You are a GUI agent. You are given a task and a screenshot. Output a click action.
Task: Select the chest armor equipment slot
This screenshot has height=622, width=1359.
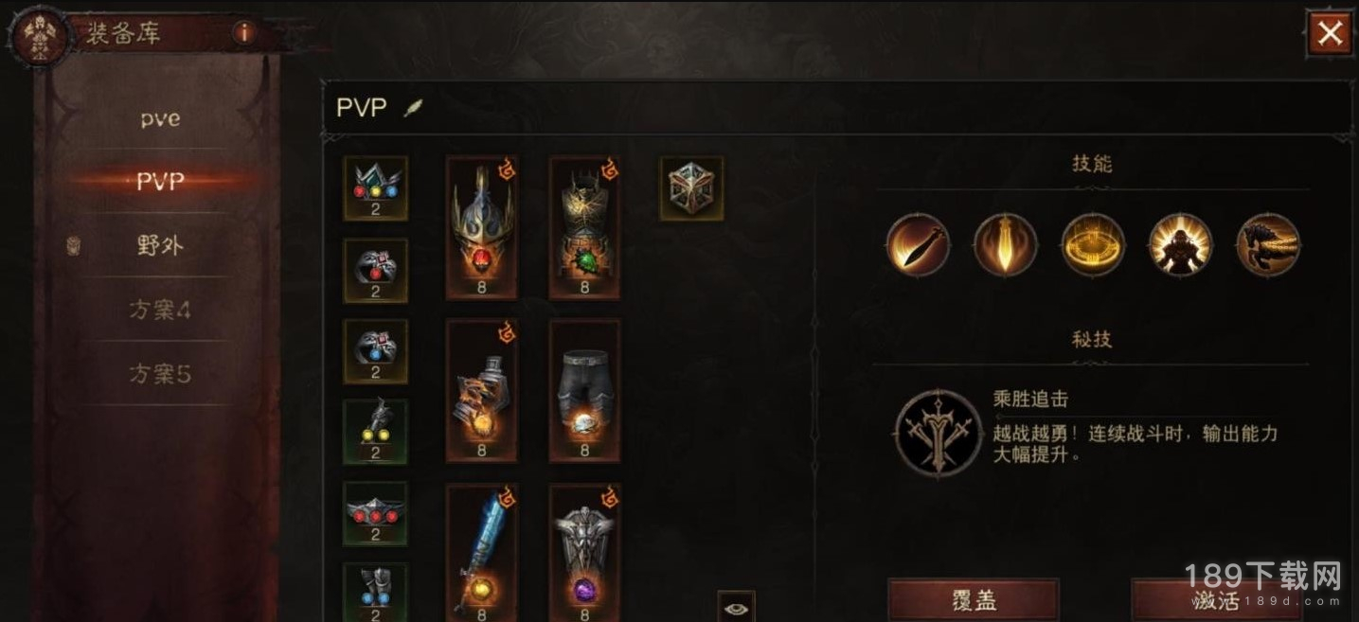click(x=584, y=228)
